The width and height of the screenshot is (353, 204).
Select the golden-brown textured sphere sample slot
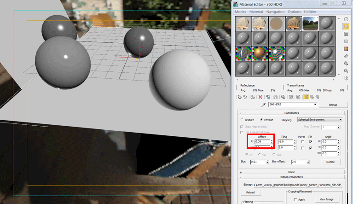[260, 53]
